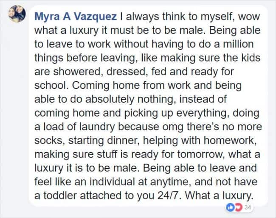Click the word "toddler" in the comment
276x218 pixels.
coord(60,196)
